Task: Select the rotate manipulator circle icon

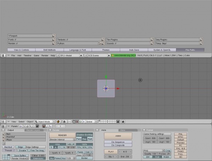Action: coord(81,122)
